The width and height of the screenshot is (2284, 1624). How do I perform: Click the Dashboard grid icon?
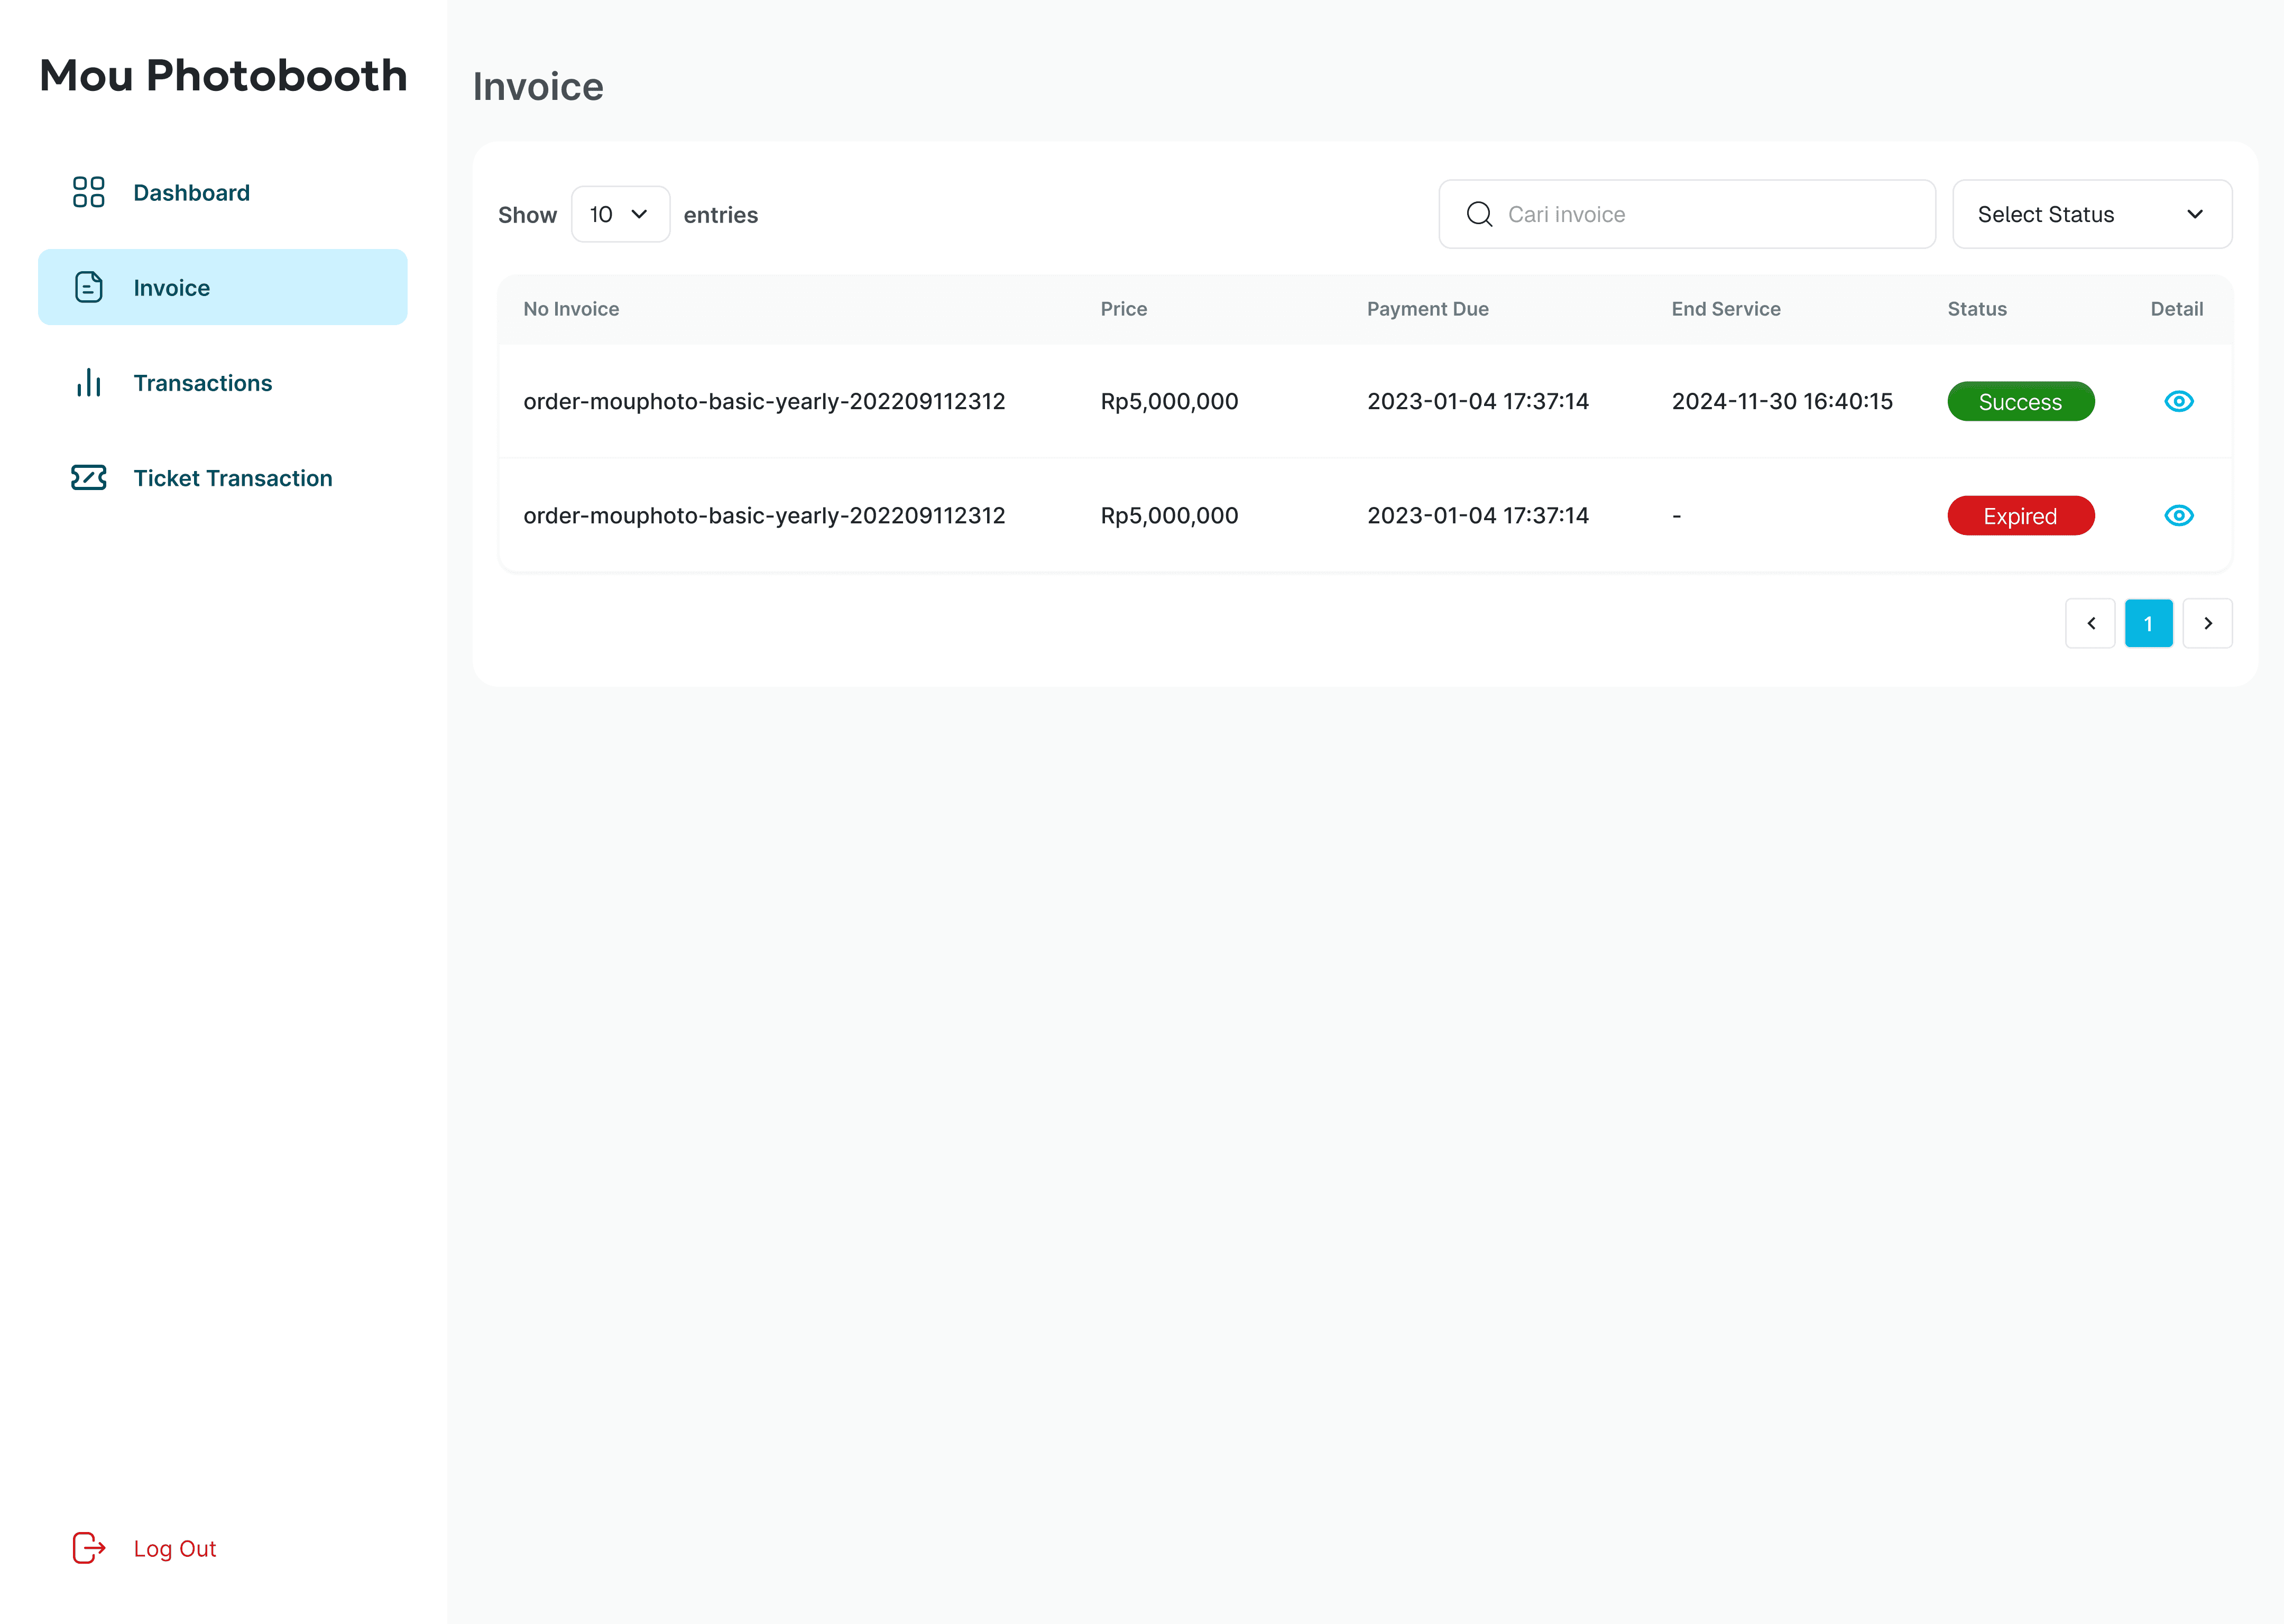tap(88, 192)
